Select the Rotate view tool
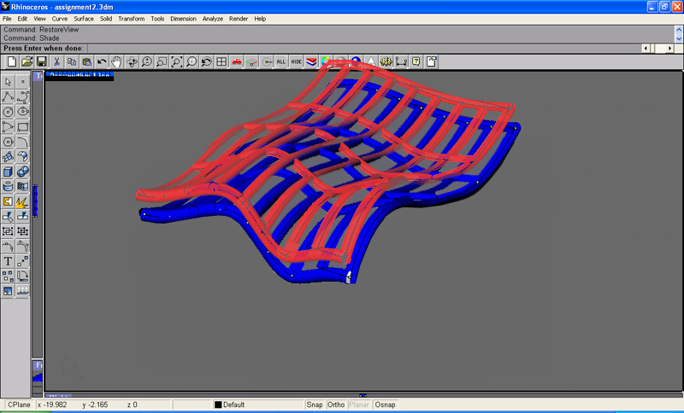 pos(132,61)
